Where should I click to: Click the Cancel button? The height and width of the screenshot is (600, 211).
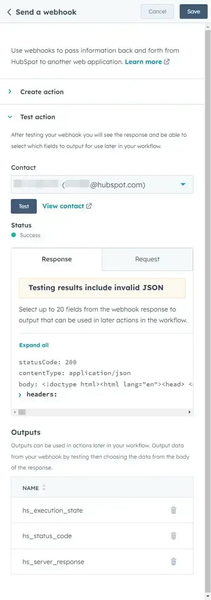(157, 11)
